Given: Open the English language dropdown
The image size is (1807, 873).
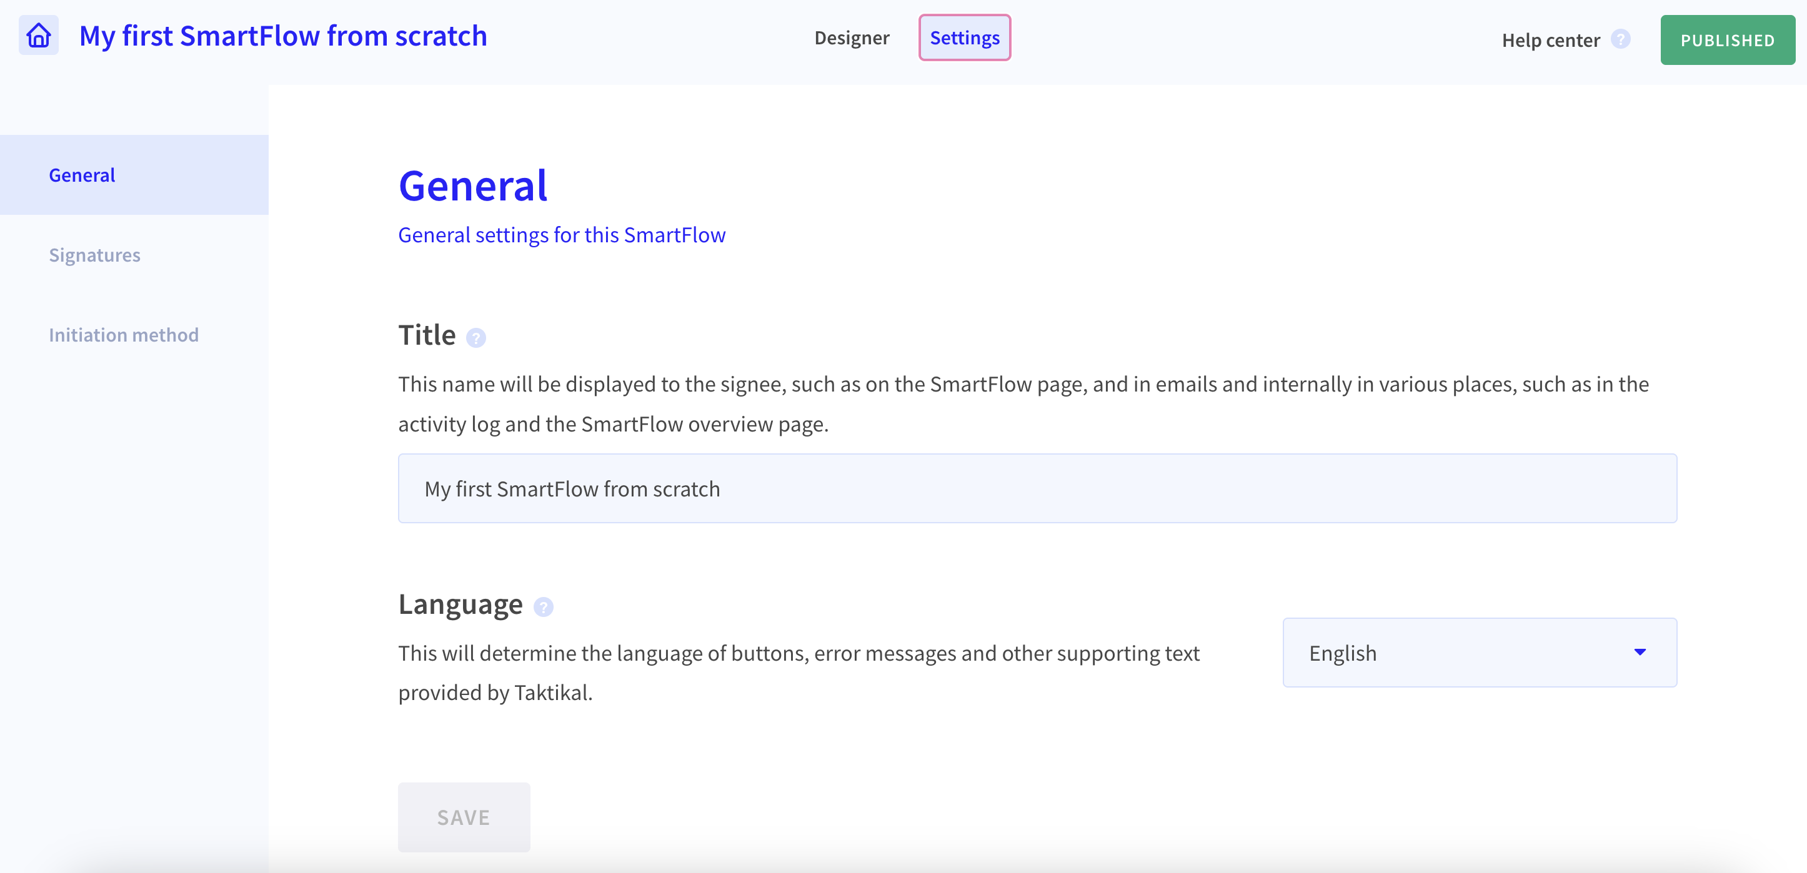Looking at the screenshot, I should 1480,652.
